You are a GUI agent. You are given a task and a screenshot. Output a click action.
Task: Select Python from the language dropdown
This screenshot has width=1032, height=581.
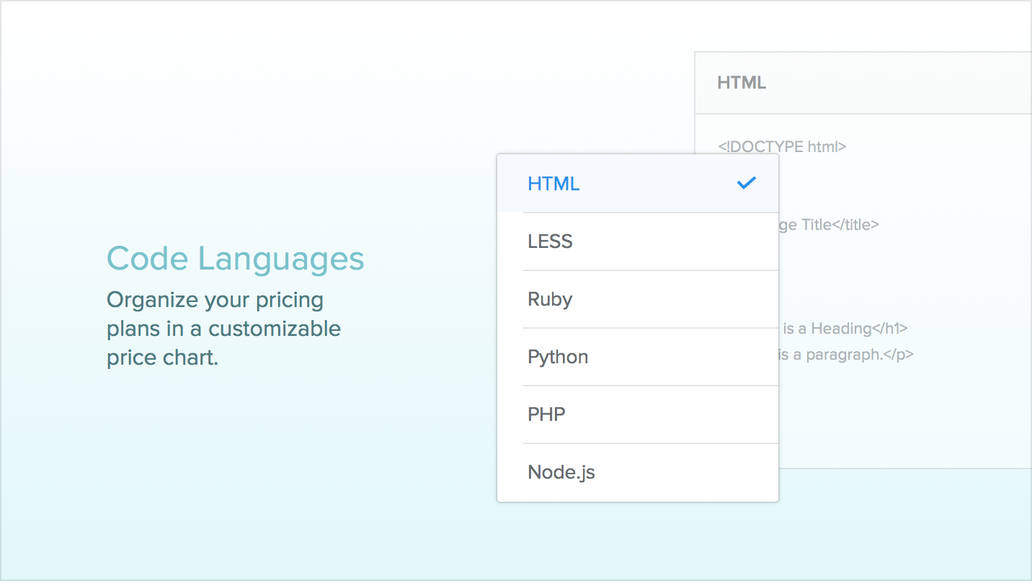(x=558, y=356)
